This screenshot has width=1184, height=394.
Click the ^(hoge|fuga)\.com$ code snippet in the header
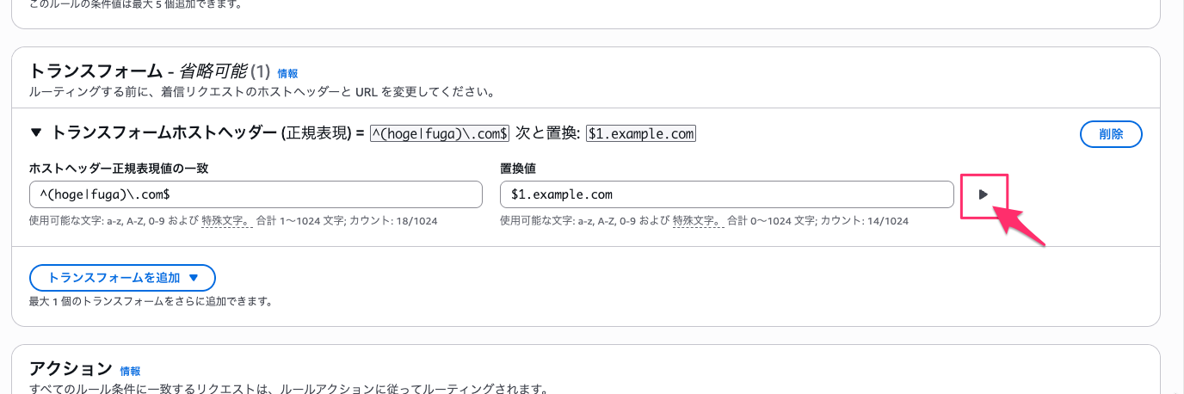point(440,133)
